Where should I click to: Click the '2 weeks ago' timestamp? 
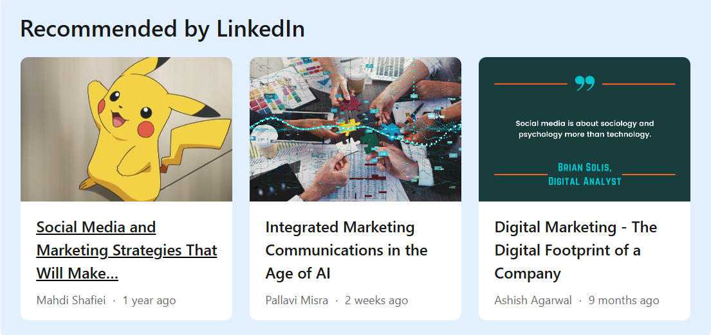(376, 300)
